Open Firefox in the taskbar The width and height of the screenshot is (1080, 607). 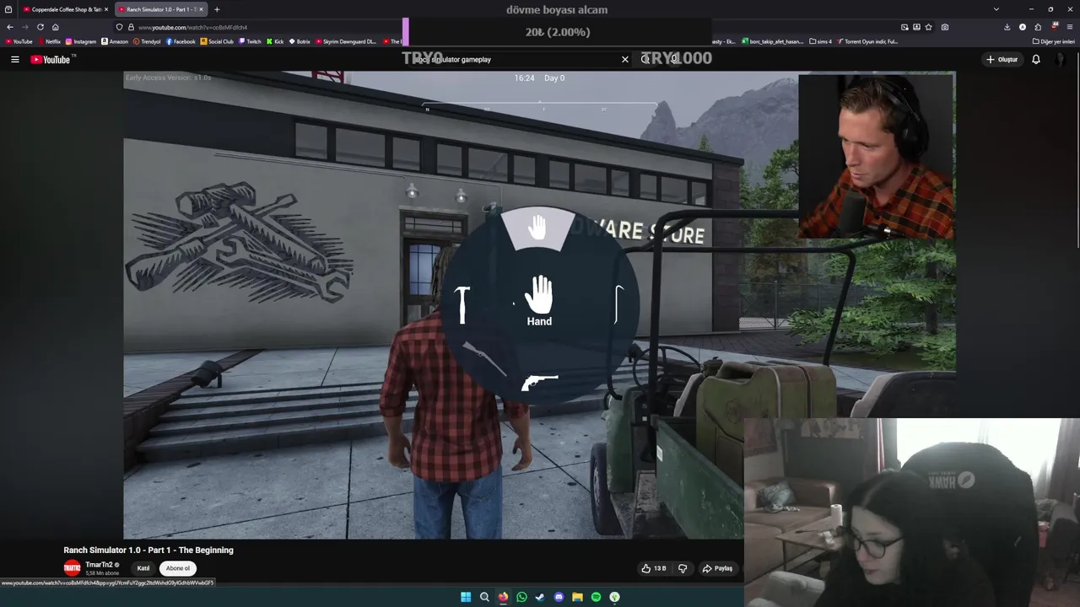click(x=503, y=597)
